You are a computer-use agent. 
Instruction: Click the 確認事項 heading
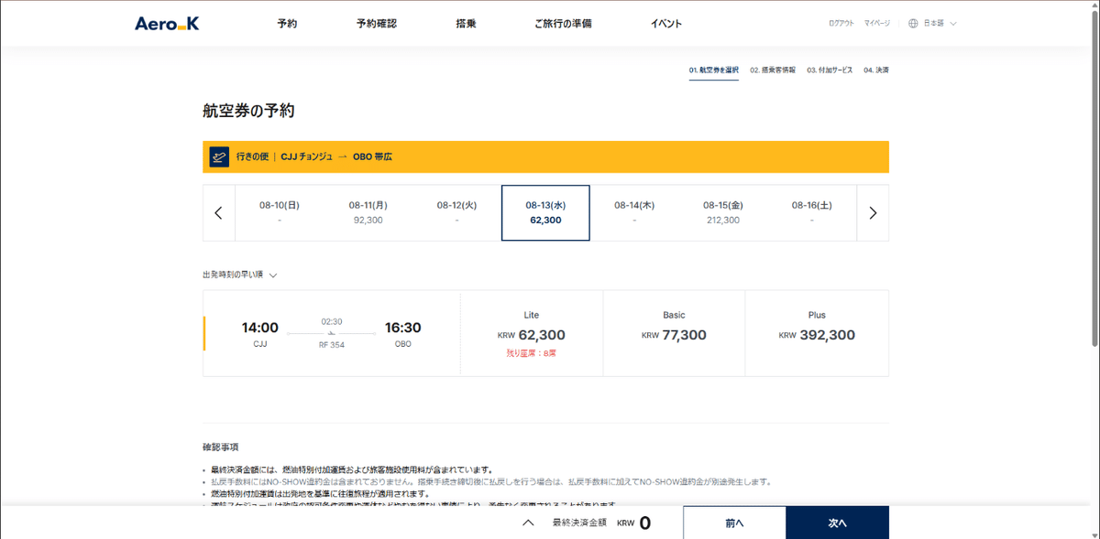coord(221,447)
